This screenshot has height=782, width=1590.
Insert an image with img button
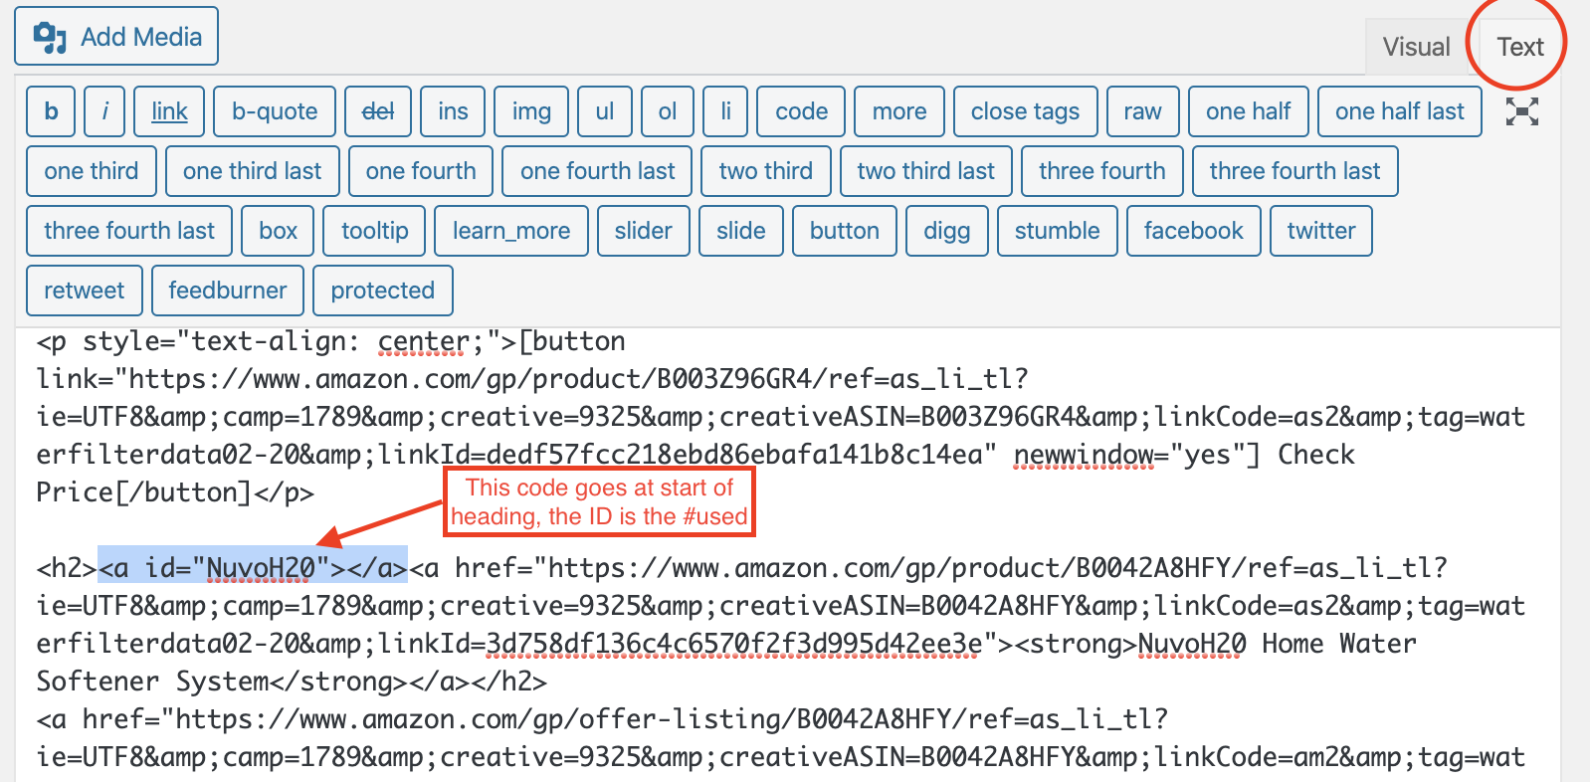[x=531, y=111]
